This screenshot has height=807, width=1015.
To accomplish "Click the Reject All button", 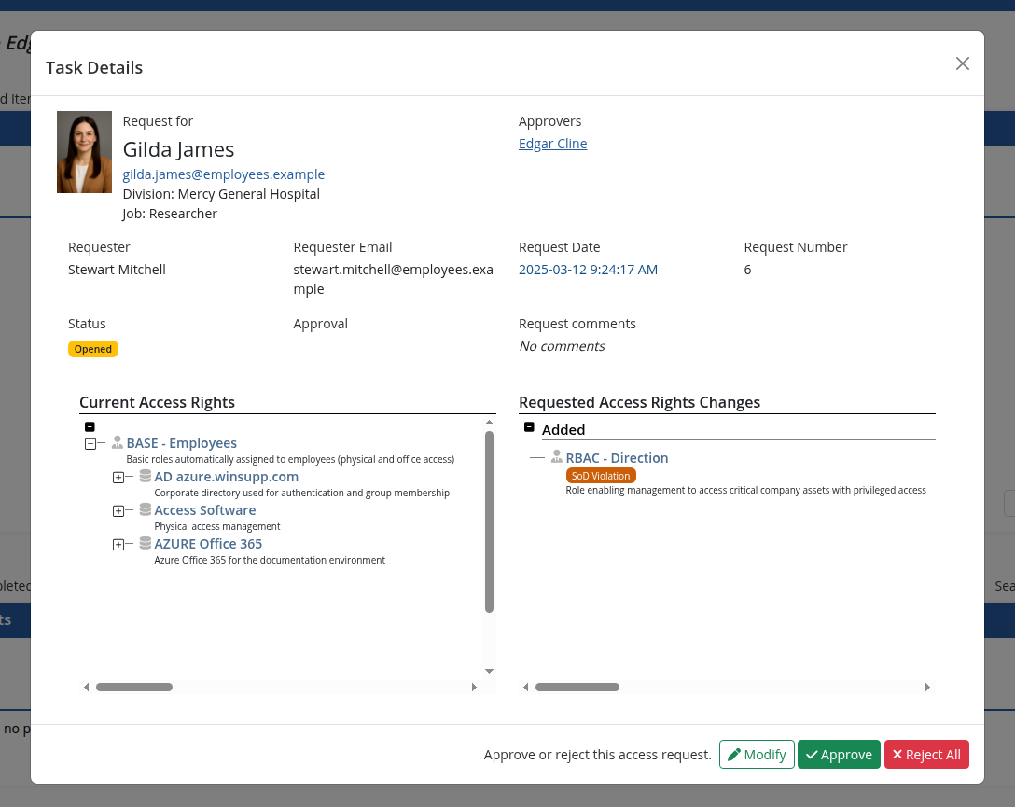I will (926, 755).
